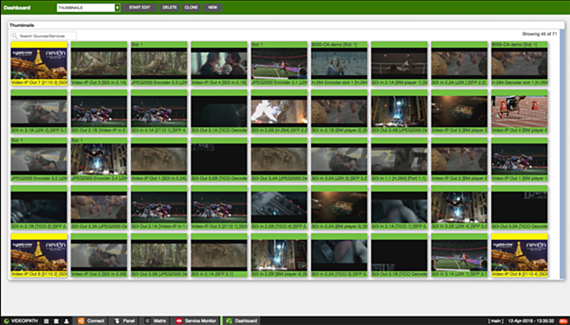
Task: Open the SDI in 2.1B [BM player 2] thumbnail
Action: coord(339,111)
